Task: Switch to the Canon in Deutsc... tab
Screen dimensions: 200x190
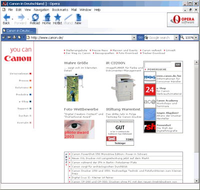Action: tap(19, 31)
